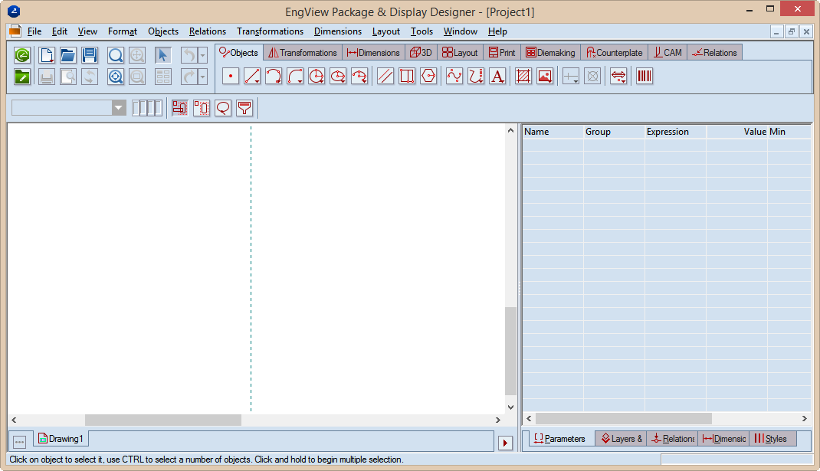Open the Window menu
The image size is (820, 471).
[461, 31]
